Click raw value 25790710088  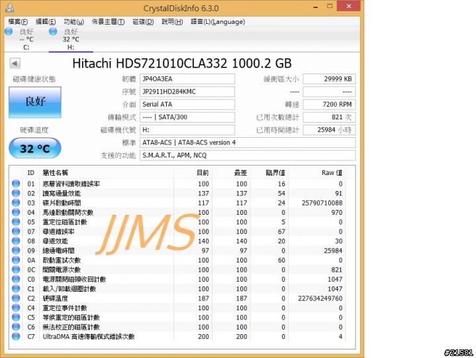pyautogui.click(x=322, y=203)
